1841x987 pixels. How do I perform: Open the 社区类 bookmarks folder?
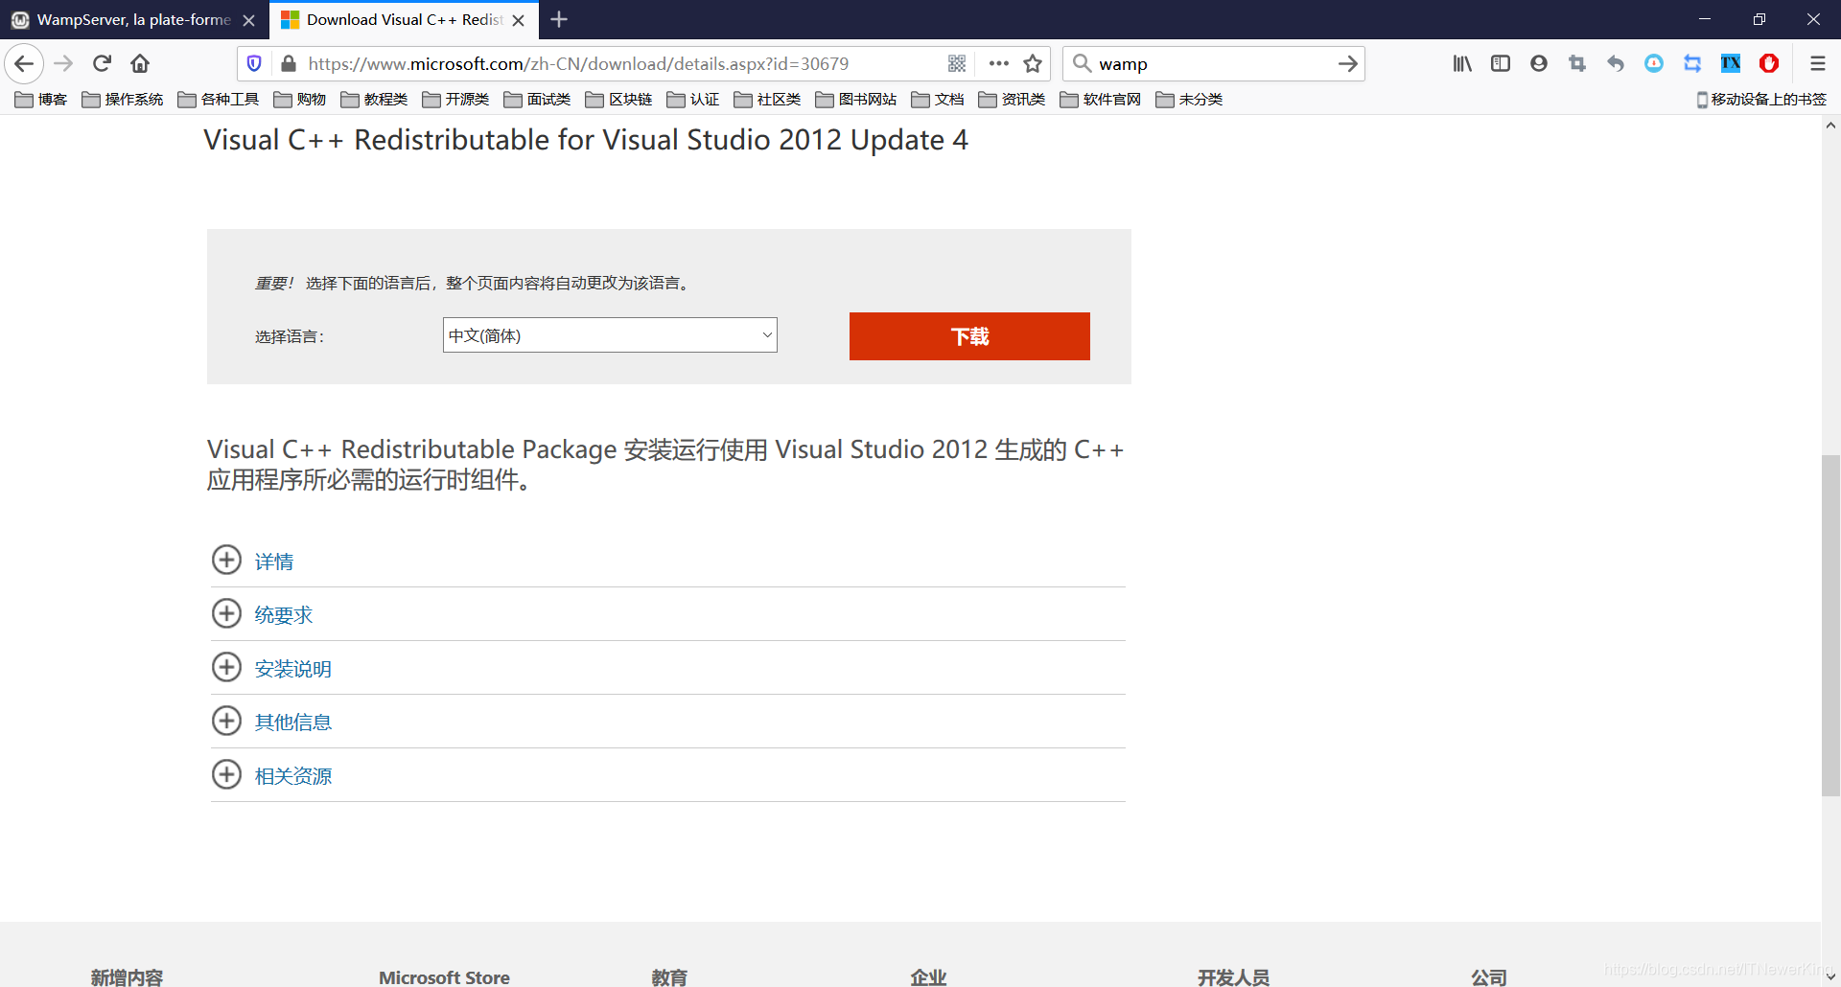point(767,100)
